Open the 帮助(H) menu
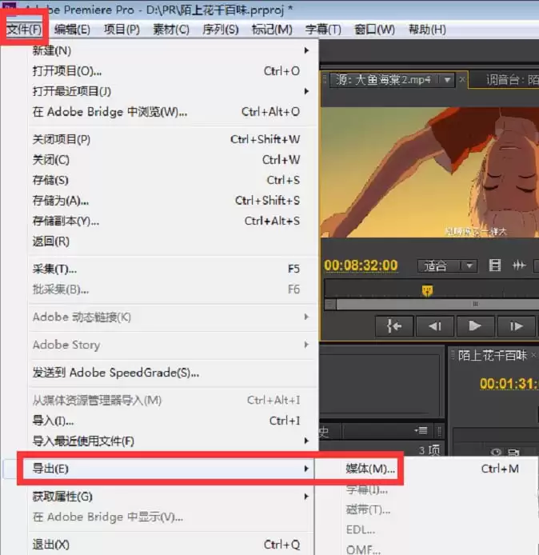This screenshot has height=555, width=539. 427,30
